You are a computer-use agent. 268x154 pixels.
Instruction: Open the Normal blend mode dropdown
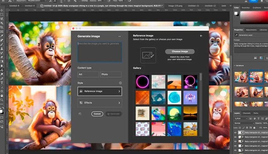pyautogui.click(x=244, y=123)
